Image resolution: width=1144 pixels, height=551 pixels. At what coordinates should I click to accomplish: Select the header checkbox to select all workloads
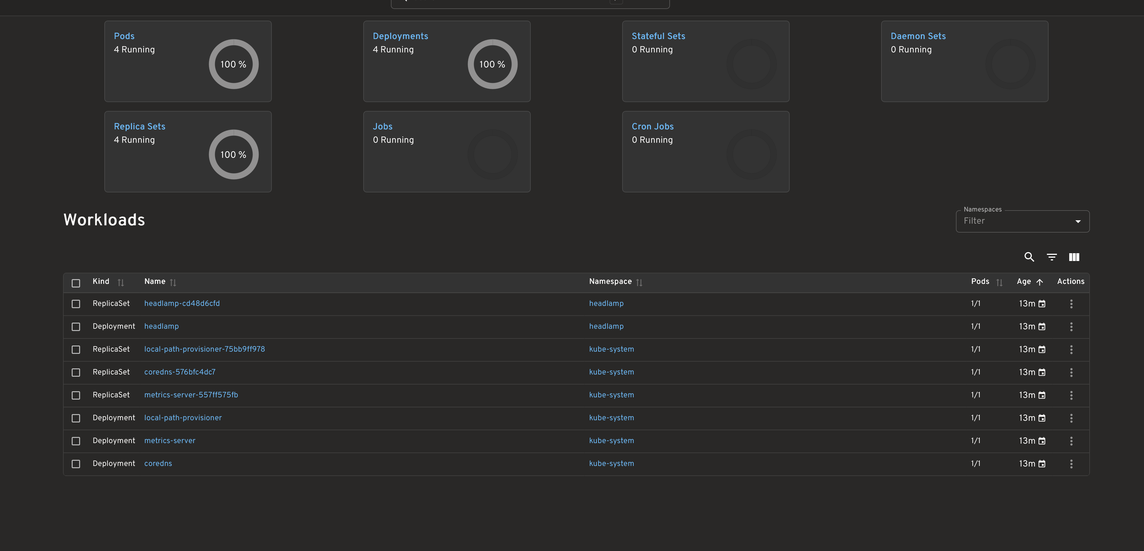point(76,282)
